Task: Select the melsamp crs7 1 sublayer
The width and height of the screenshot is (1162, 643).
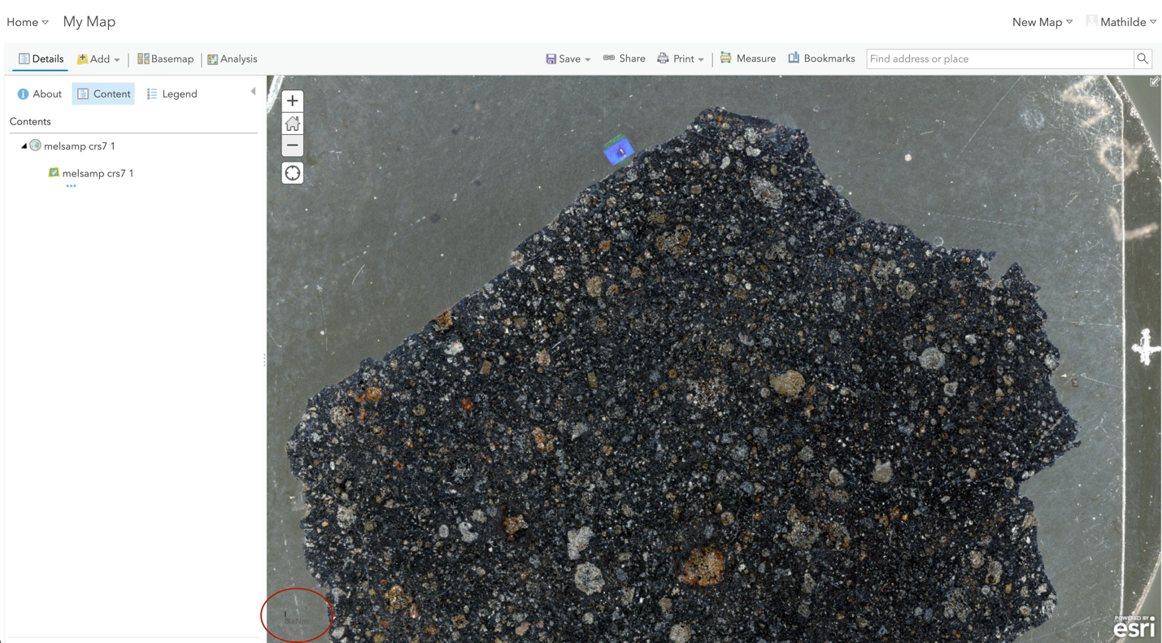Action: coord(98,173)
